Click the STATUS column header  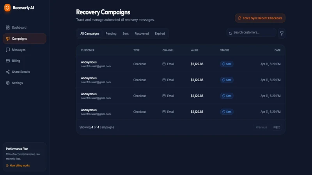(225, 50)
